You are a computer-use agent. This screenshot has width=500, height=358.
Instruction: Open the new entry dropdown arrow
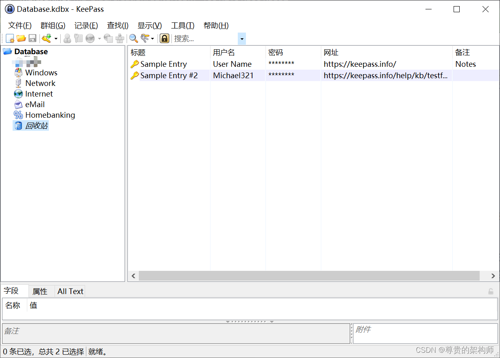point(55,38)
